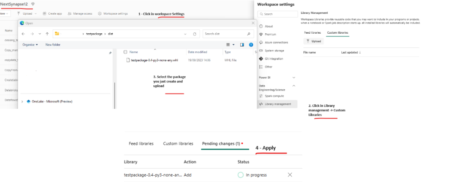Toggle the preview pane icon
The image size is (454, 185).
coord(242,44)
